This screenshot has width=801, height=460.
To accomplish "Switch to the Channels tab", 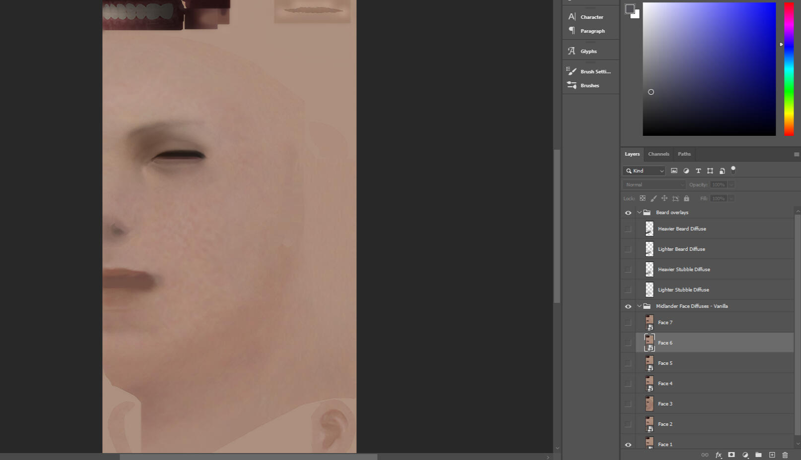I will pyautogui.click(x=659, y=154).
